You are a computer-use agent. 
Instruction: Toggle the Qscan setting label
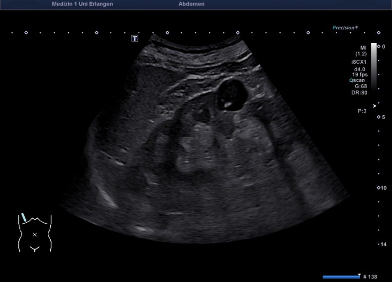pyautogui.click(x=358, y=80)
